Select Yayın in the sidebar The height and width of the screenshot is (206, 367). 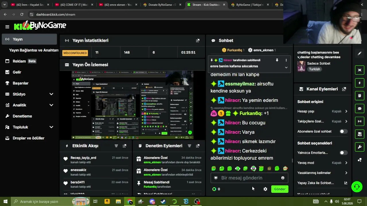click(29, 39)
